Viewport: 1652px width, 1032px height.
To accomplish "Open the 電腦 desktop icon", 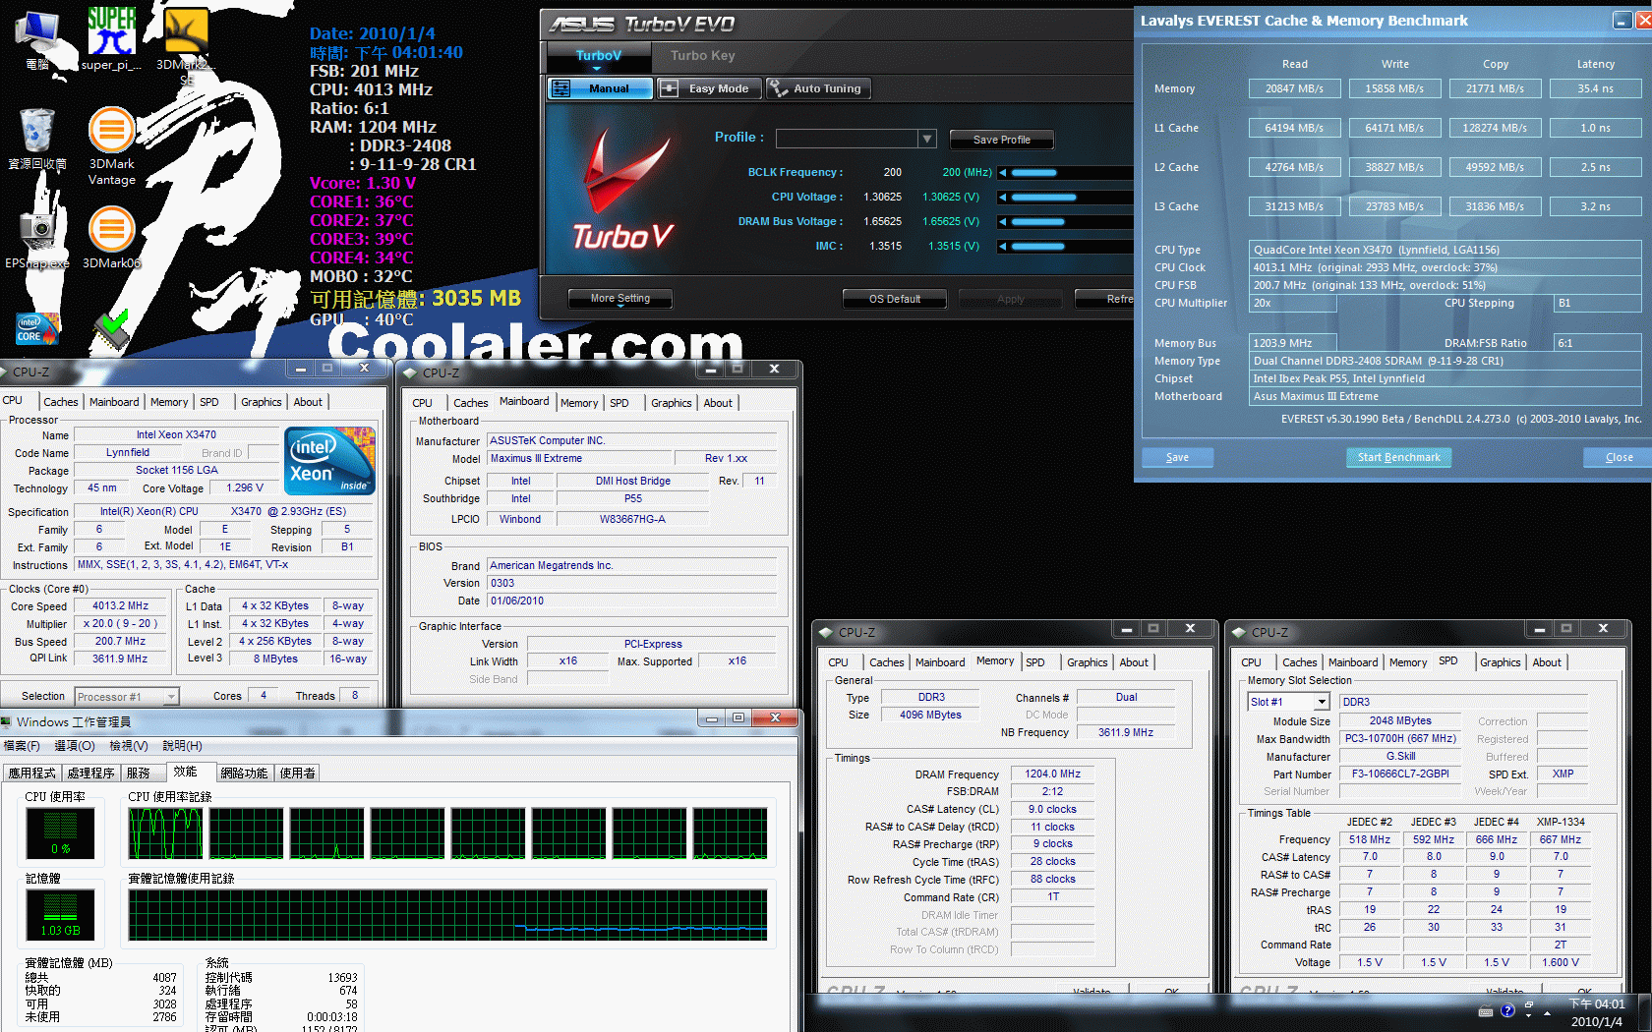I will 37,39.
